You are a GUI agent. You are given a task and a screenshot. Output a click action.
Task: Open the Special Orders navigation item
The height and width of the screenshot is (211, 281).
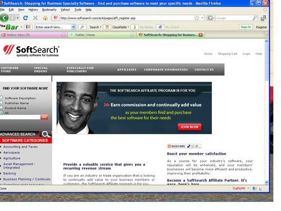(x=41, y=70)
